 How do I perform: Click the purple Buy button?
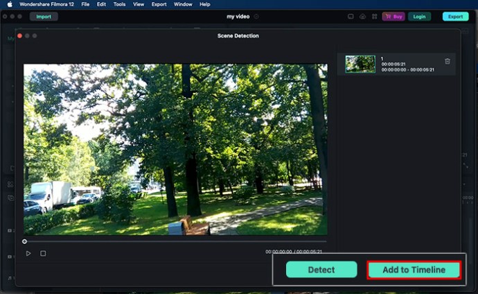393,17
